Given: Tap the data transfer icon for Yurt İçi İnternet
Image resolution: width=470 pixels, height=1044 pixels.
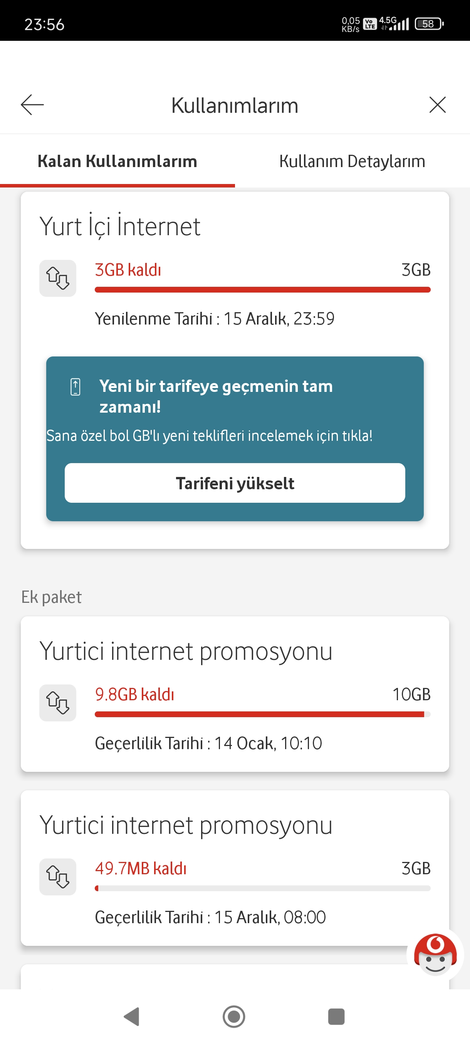Looking at the screenshot, I should pyautogui.click(x=57, y=278).
